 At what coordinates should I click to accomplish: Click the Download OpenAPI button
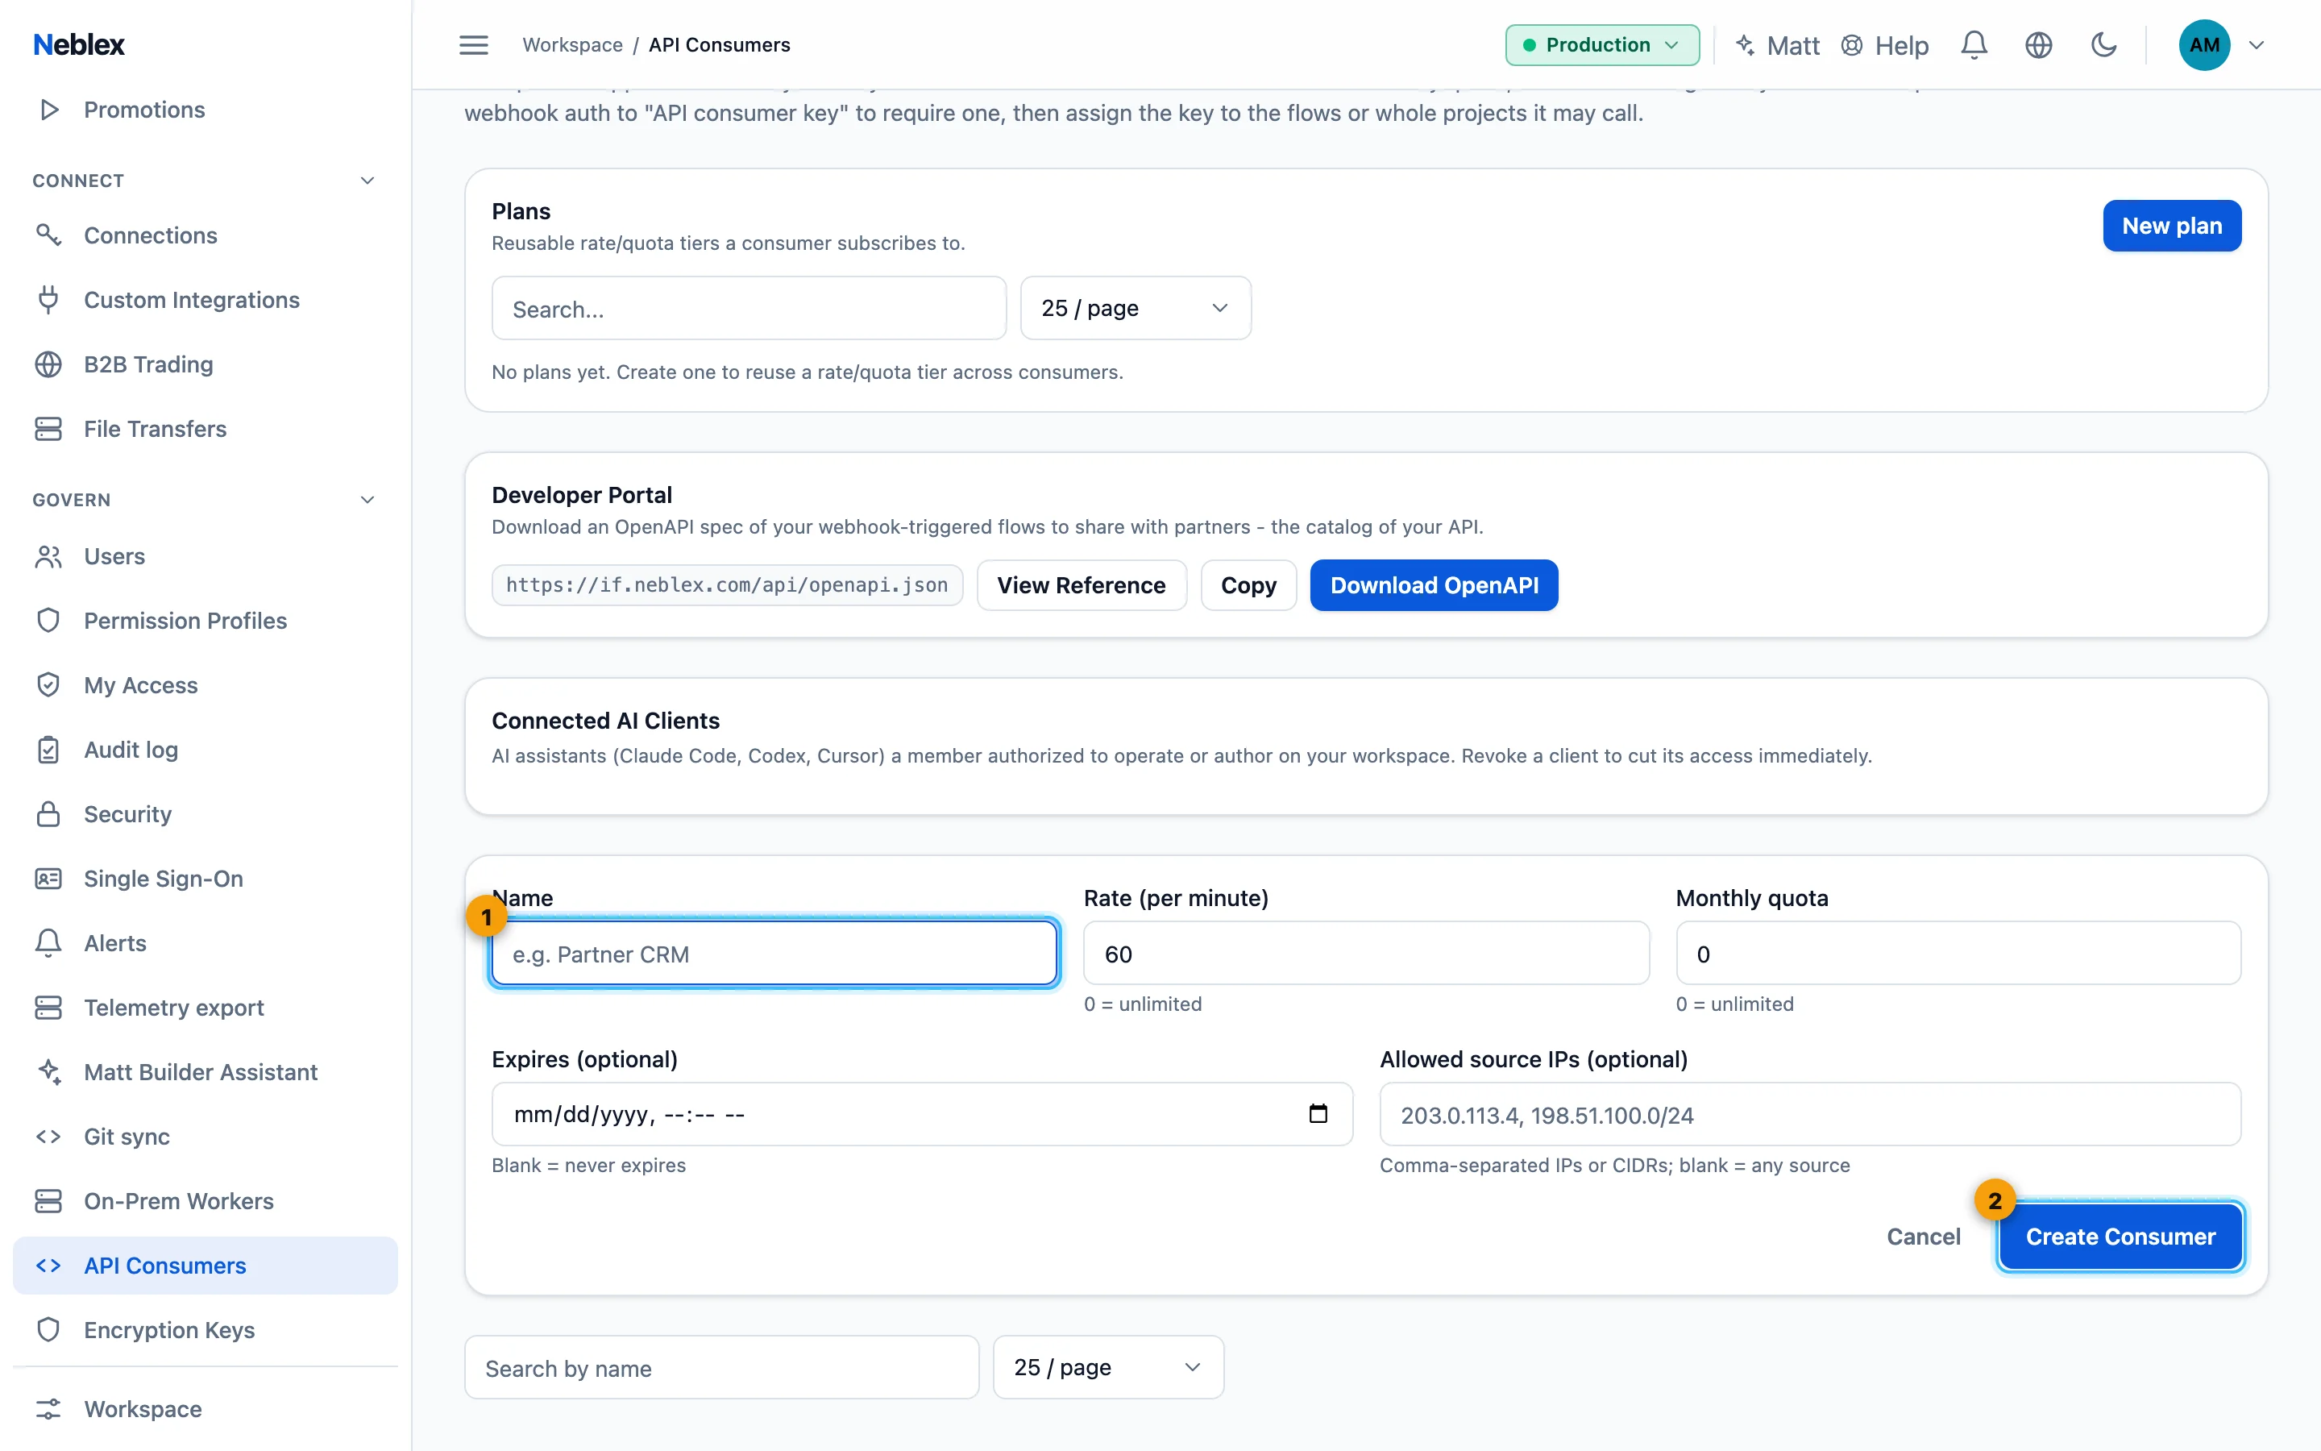[1434, 585]
